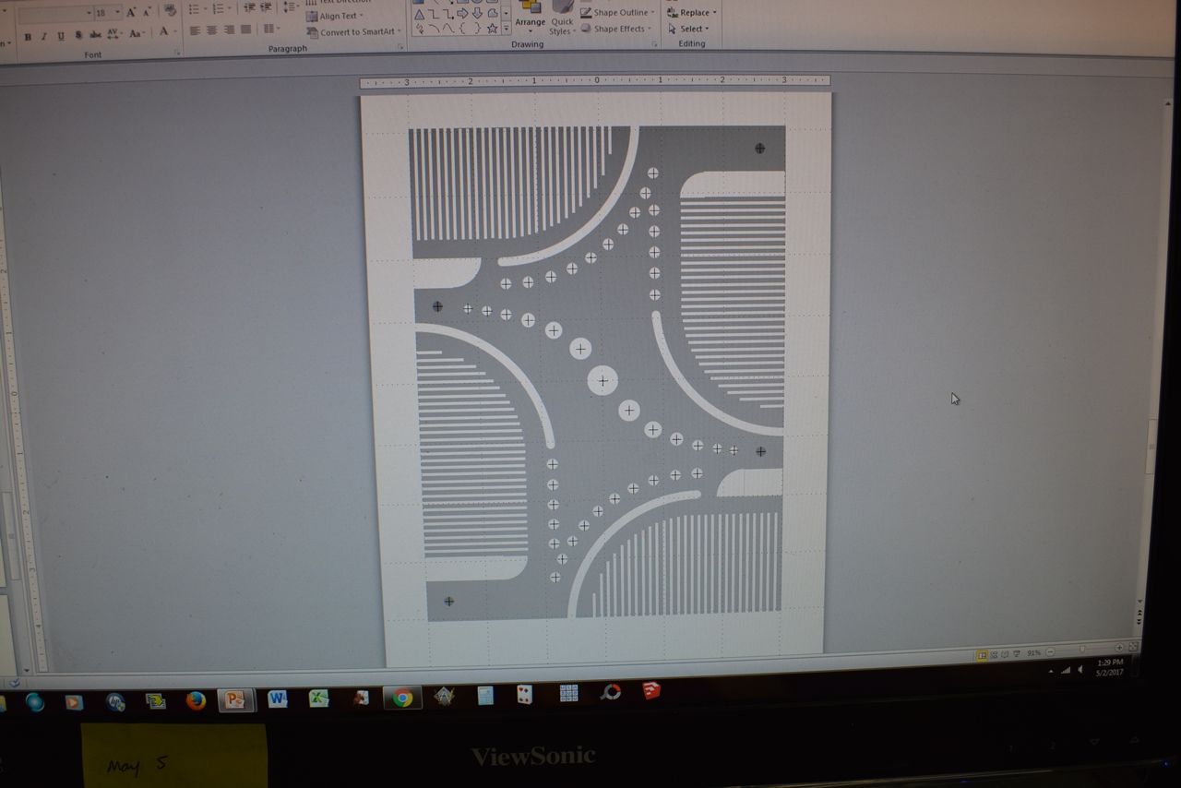
Task: Click Convert to SmartArt
Action: (x=352, y=32)
